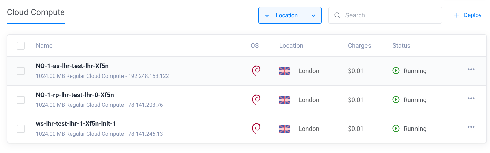This screenshot has width=490, height=153.
Task: Toggle the select-all checkbox in header
Action: point(21,46)
